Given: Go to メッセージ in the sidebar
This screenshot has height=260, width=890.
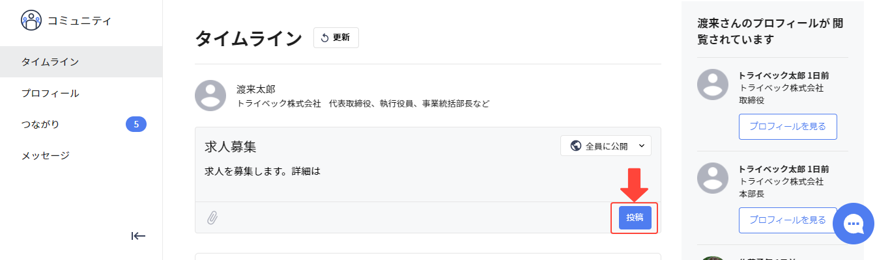Looking at the screenshot, I should 81,155.
